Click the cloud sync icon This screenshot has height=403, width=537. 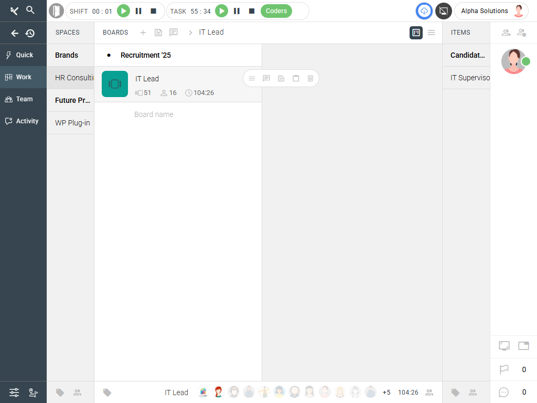click(424, 11)
